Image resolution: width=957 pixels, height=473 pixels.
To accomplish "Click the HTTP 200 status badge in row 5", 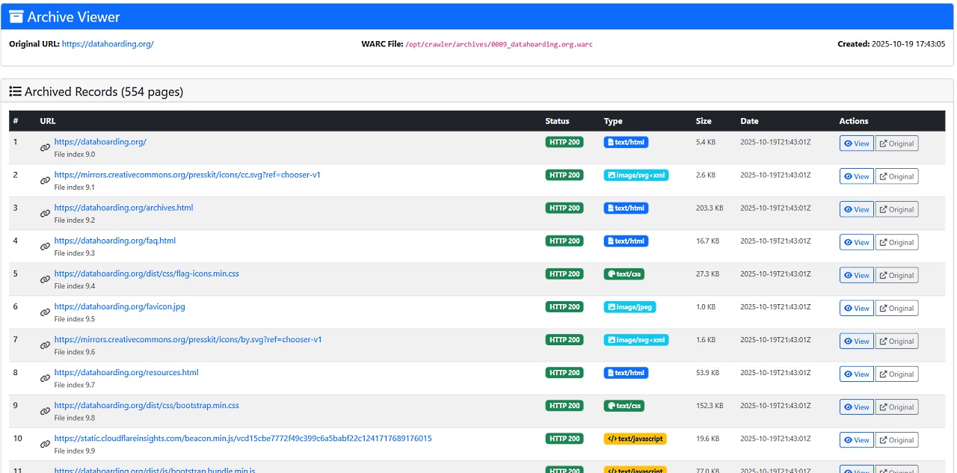I will [564, 273].
